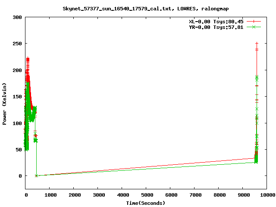
Task: Click the x-axis value 8000
Action: coord(220,195)
